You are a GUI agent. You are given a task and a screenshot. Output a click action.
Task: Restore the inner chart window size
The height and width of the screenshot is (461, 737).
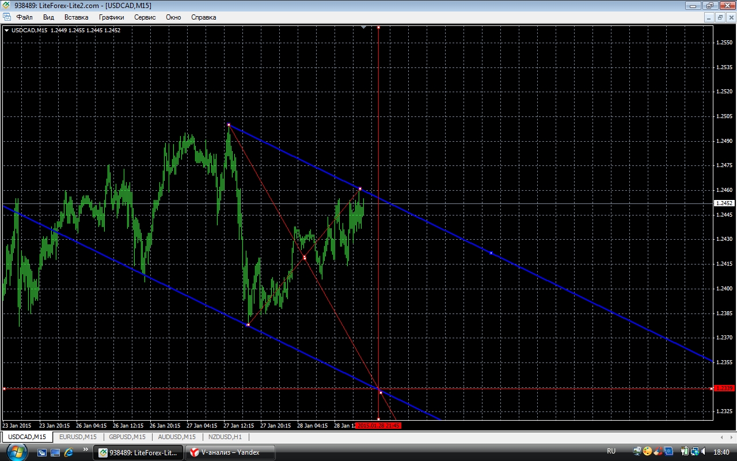tap(720, 17)
